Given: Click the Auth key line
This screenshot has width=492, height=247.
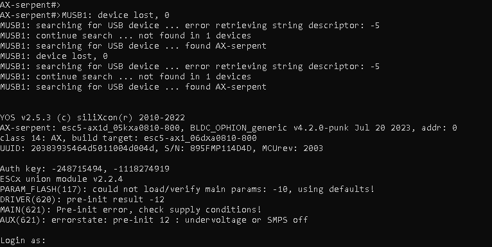Looking at the screenshot, I should tap(85, 169).
